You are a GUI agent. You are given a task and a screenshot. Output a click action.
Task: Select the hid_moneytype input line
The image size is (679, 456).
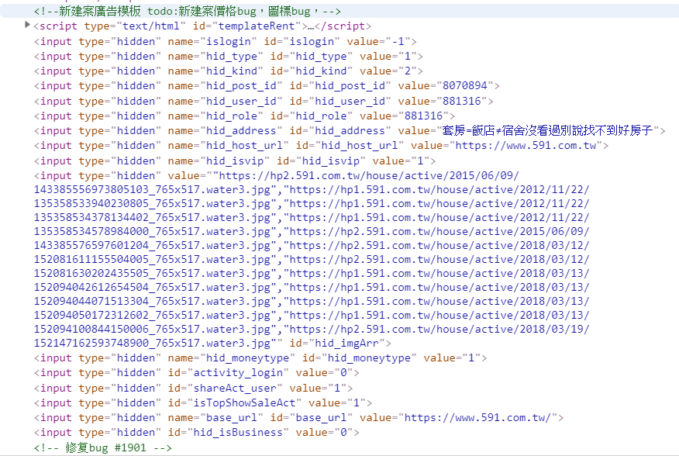pos(260,358)
